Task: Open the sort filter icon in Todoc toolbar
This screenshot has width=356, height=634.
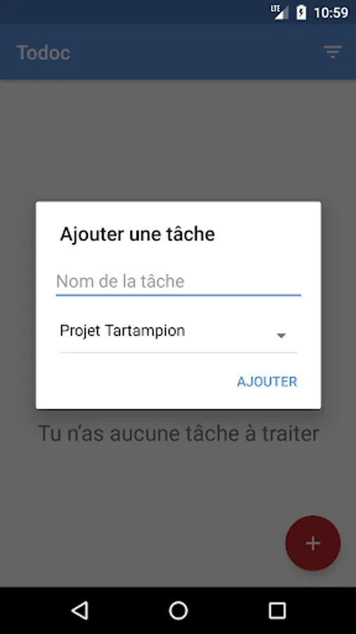Action: click(332, 52)
